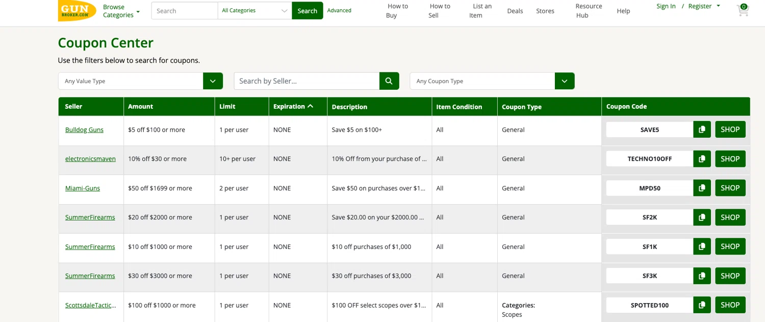
Task: Open SummerFirearms link in the SF1K row
Action: (x=90, y=246)
